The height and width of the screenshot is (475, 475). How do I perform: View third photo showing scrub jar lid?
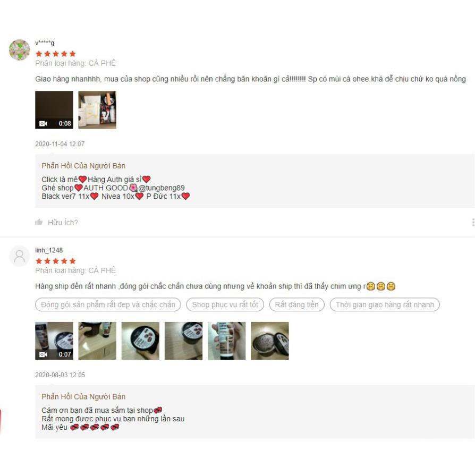coord(140,341)
